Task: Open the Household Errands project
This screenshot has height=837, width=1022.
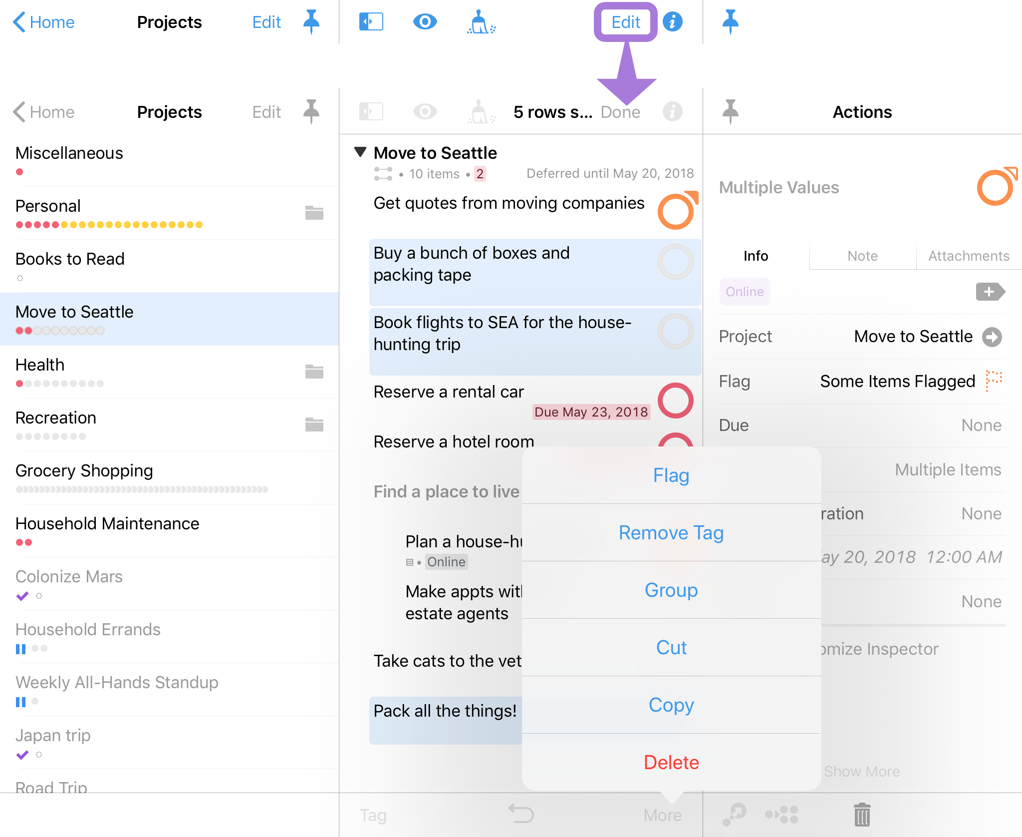Action: [x=170, y=637]
